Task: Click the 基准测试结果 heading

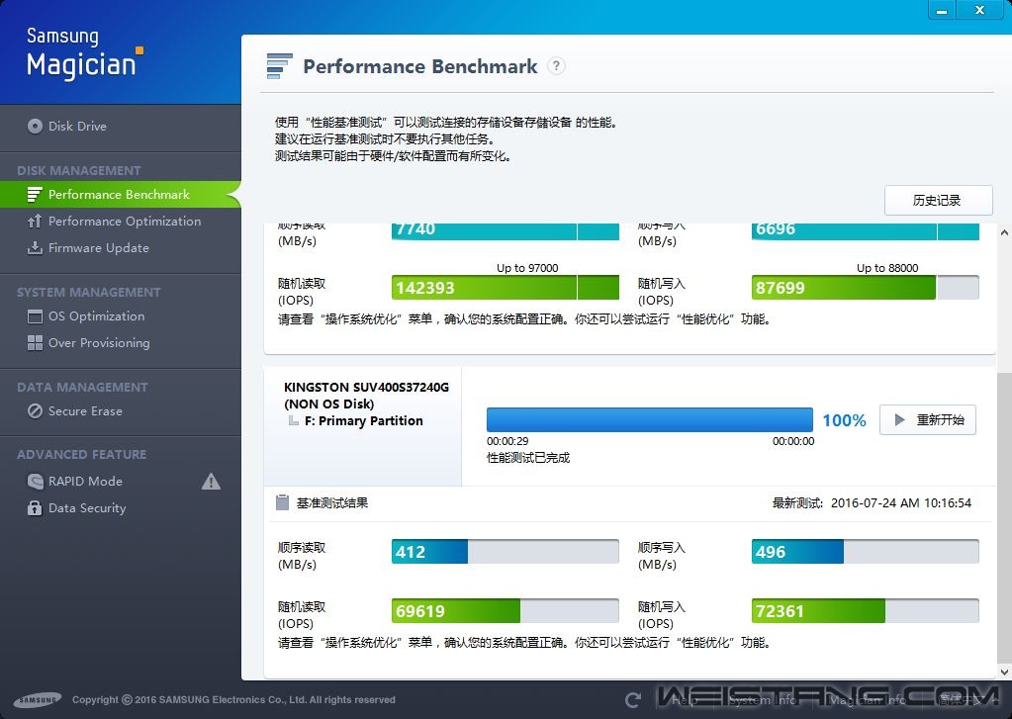Action: pyautogui.click(x=331, y=502)
